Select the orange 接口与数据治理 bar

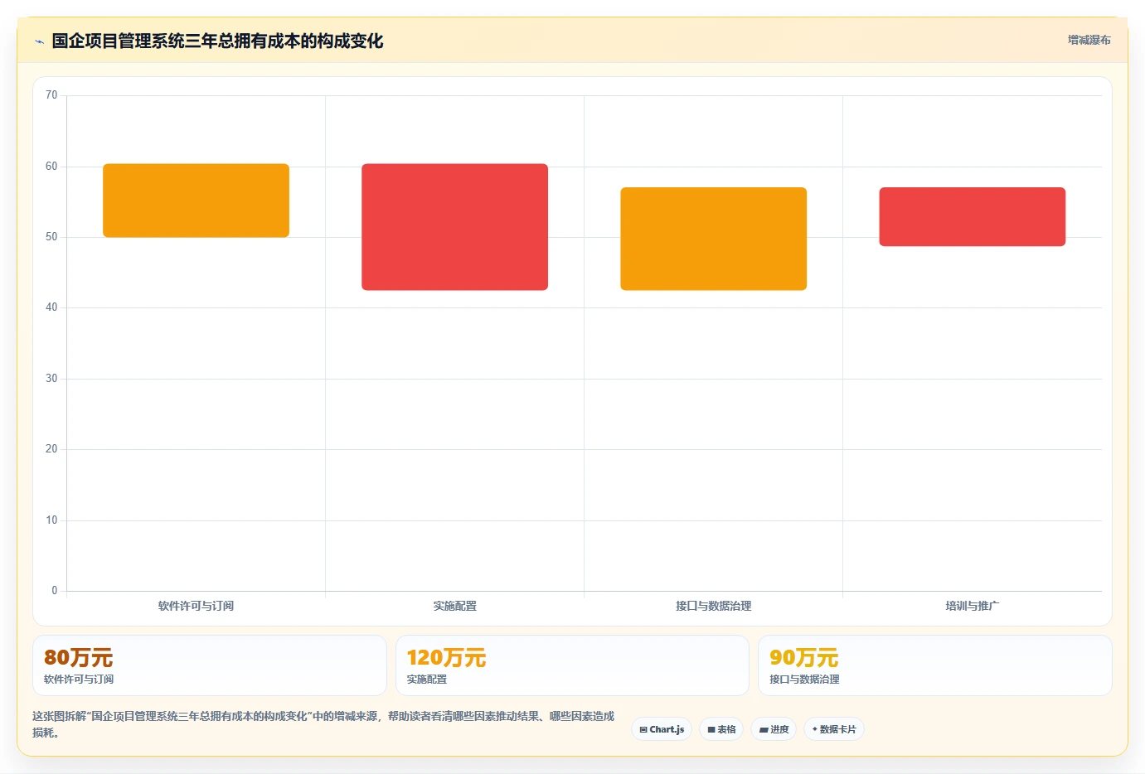tap(713, 239)
